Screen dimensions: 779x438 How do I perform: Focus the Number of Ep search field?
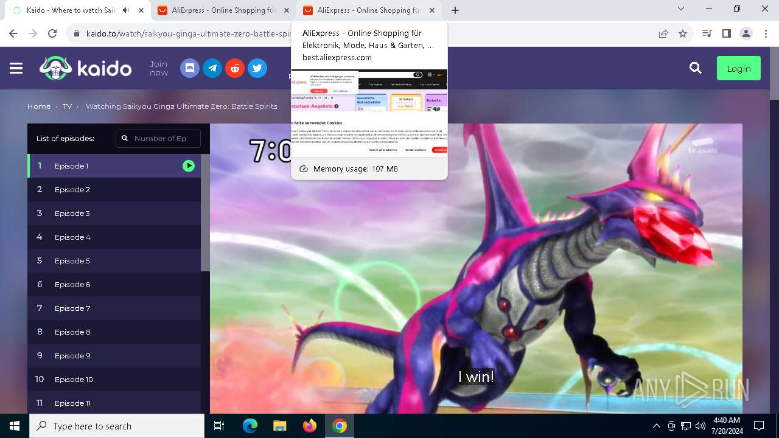click(158, 139)
